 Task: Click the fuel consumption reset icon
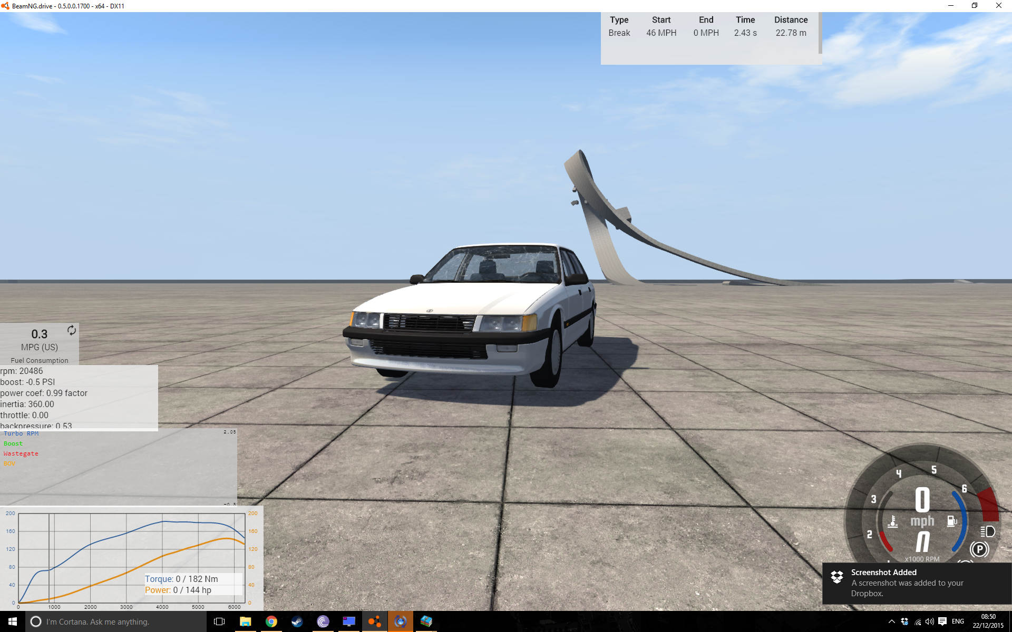pyautogui.click(x=72, y=330)
